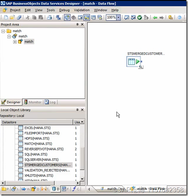This screenshot has width=188, height=196.
Task: Click the Management Console toolbar icon
Action: point(171,17)
